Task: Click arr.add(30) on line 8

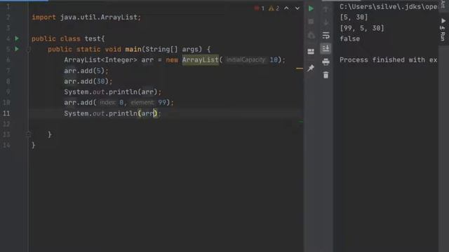Action: 88,81
